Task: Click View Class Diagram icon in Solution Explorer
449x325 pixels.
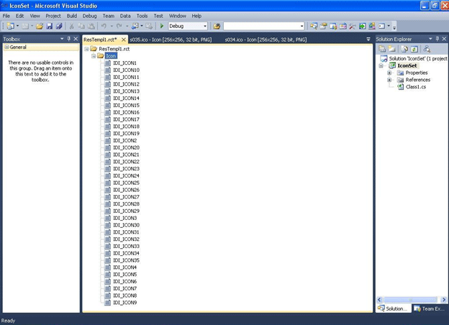Action: [x=427, y=49]
